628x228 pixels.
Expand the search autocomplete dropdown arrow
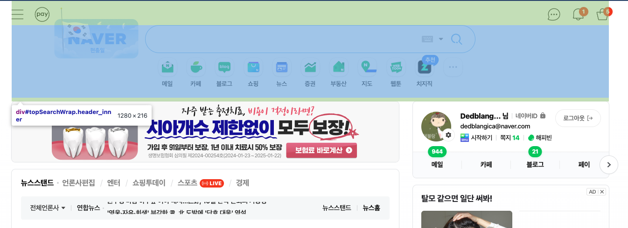coord(441,39)
